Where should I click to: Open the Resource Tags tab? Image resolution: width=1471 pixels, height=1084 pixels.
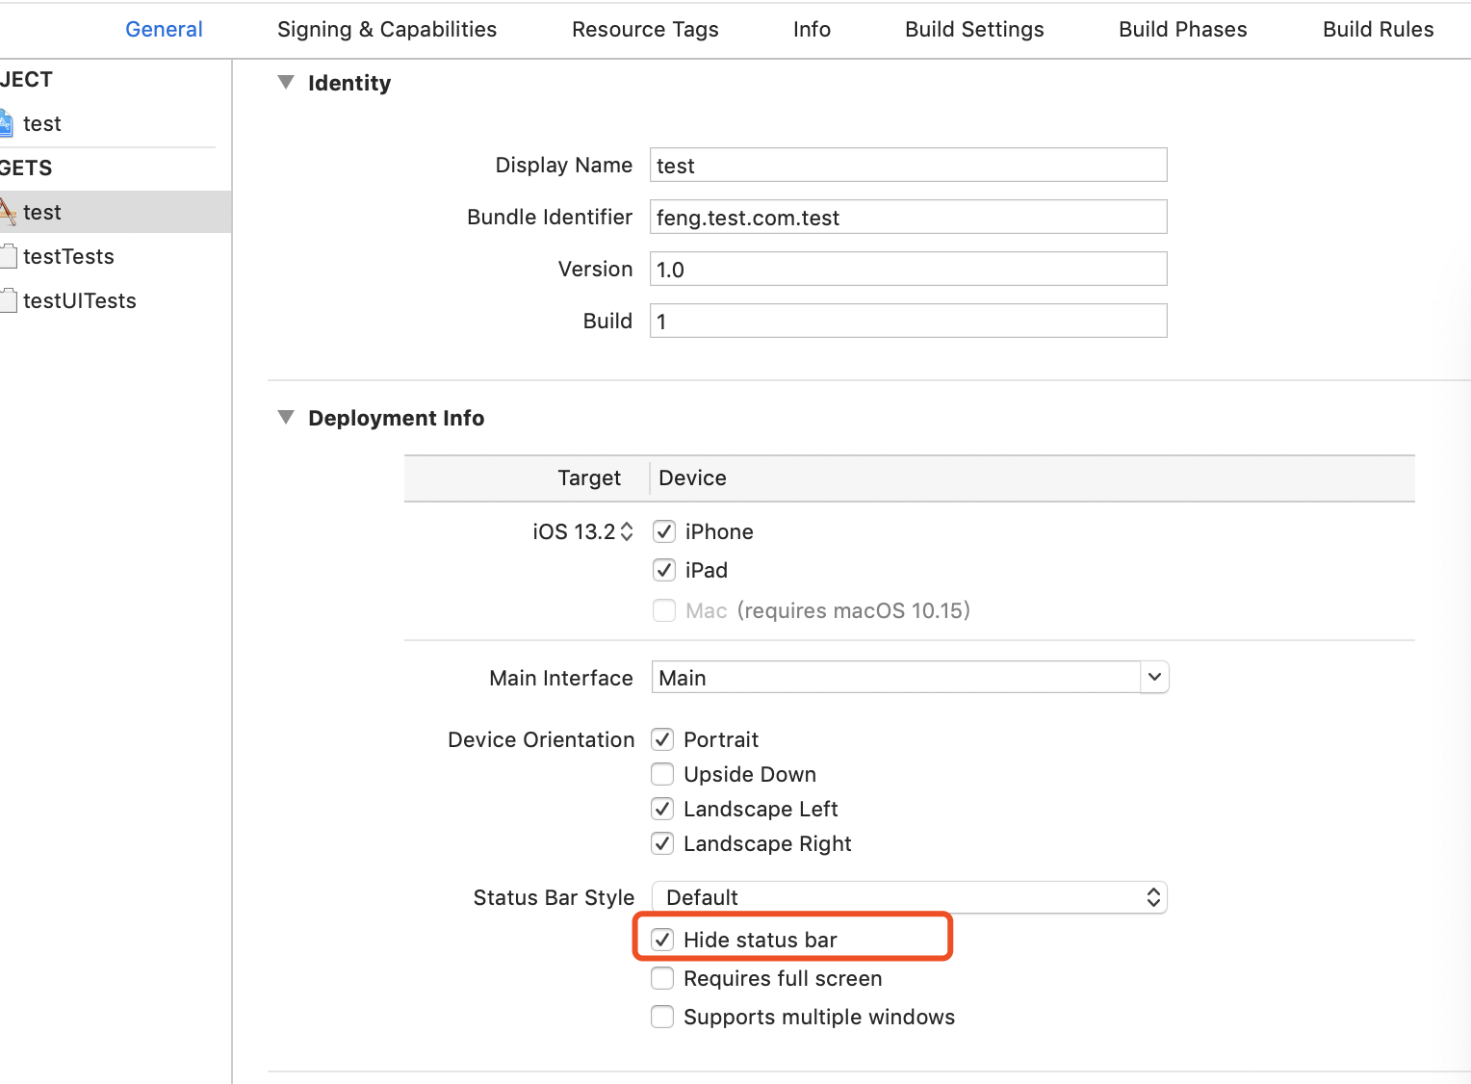click(x=645, y=29)
